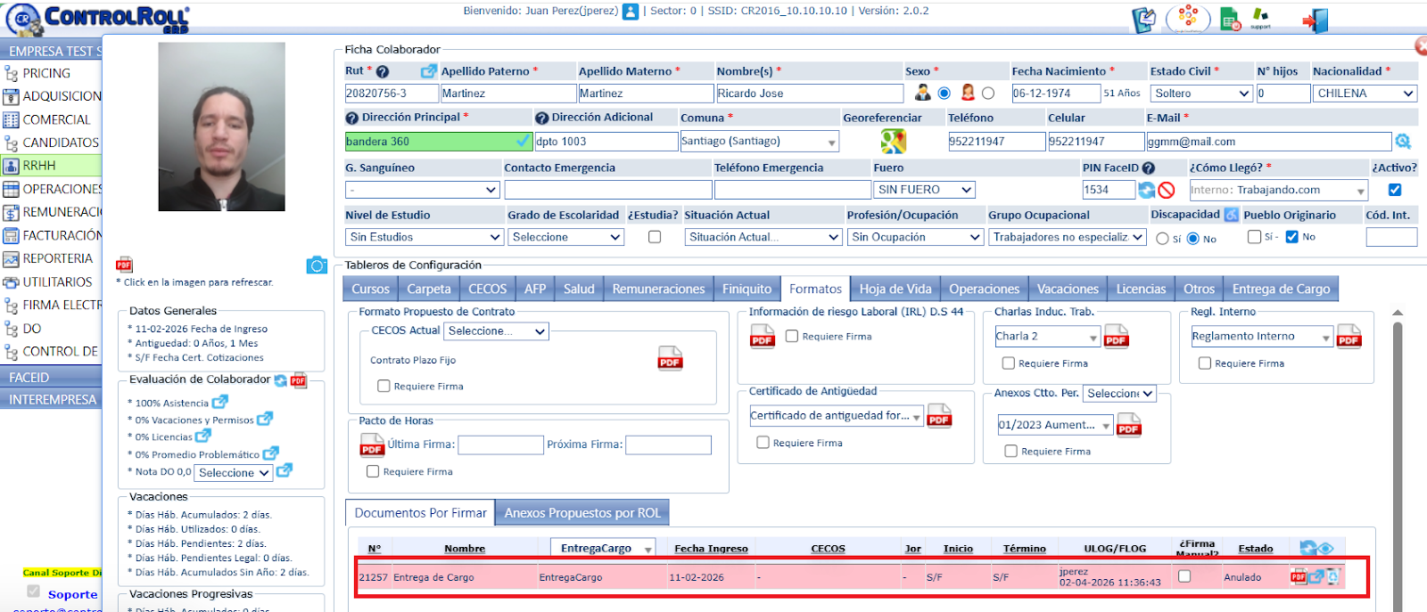Open the Contrato Plazo Fijo PDF icon
Image resolution: width=1427 pixels, height=612 pixels.
(670, 358)
